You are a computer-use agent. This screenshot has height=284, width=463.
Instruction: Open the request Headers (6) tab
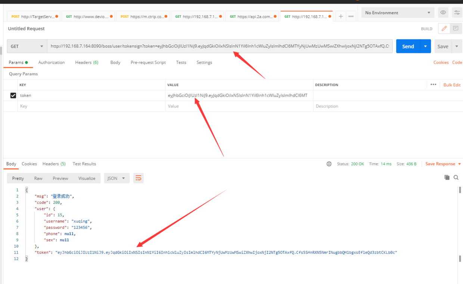(x=87, y=63)
